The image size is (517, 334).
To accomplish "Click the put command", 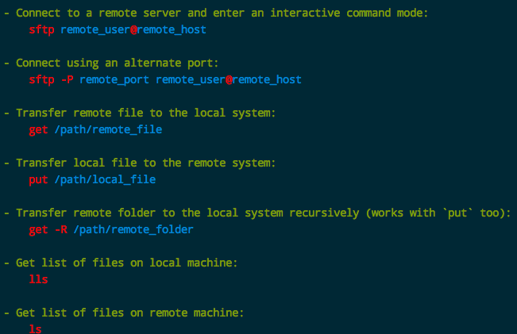I will coord(38,179).
